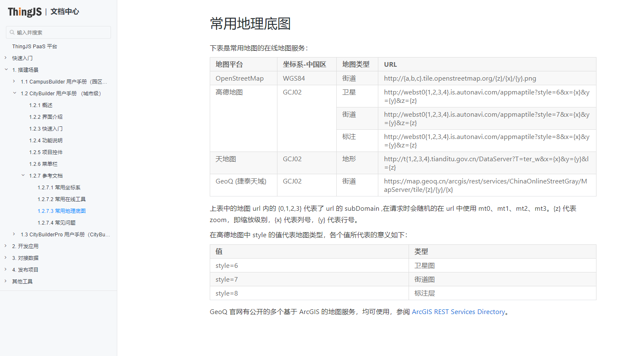The width and height of the screenshot is (636, 356).
Task: Open 1.2.3 快速入门 page
Action: [46, 129]
